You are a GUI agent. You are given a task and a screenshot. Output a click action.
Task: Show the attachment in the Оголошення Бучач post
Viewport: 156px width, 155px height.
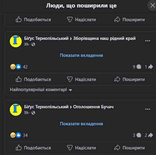click(x=81, y=124)
